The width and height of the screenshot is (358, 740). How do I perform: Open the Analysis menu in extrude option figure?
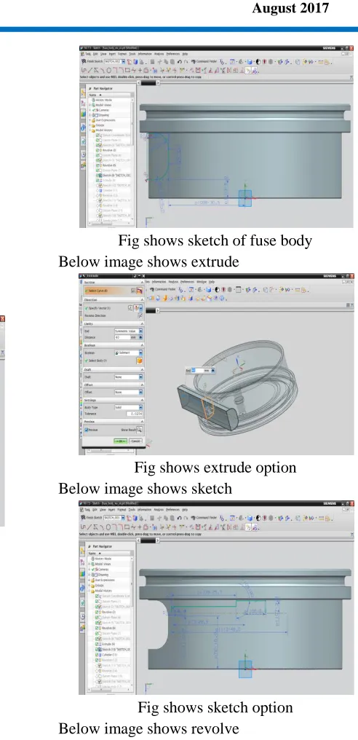(x=173, y=282)
